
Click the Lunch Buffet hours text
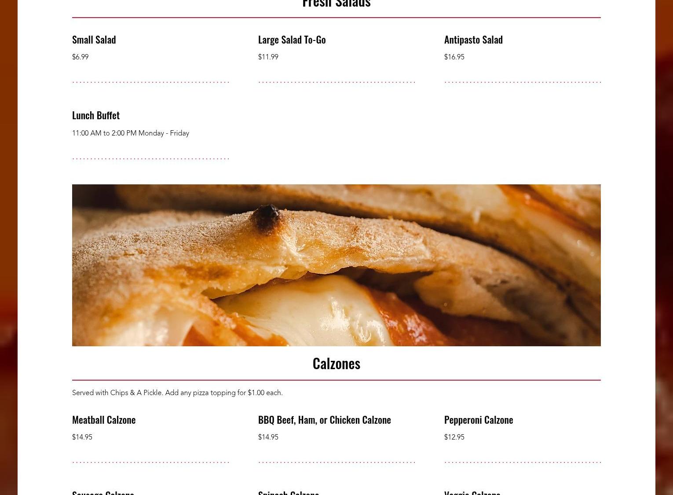tap(131, 133)
